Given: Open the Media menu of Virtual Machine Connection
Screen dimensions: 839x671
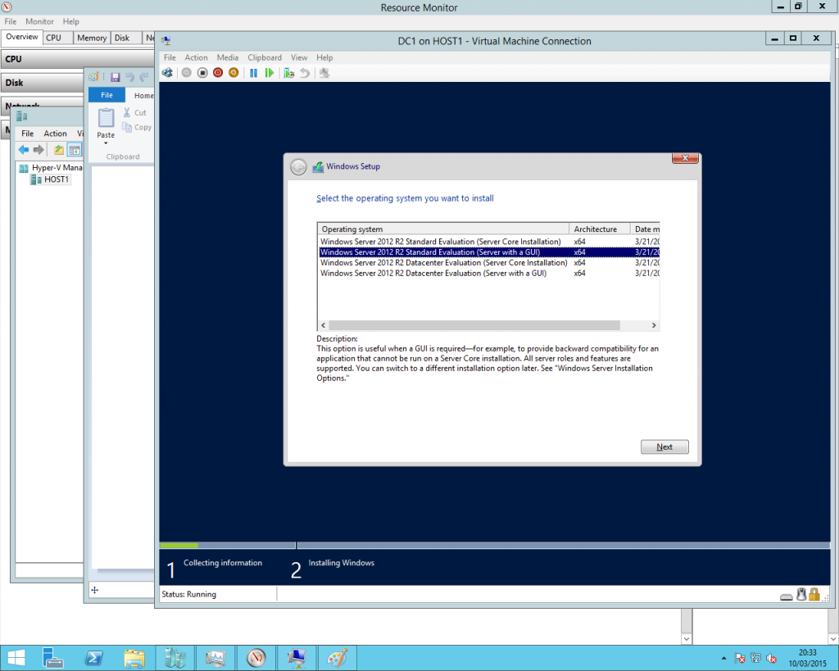Looking at the screenshot, I should click(228, 57).
